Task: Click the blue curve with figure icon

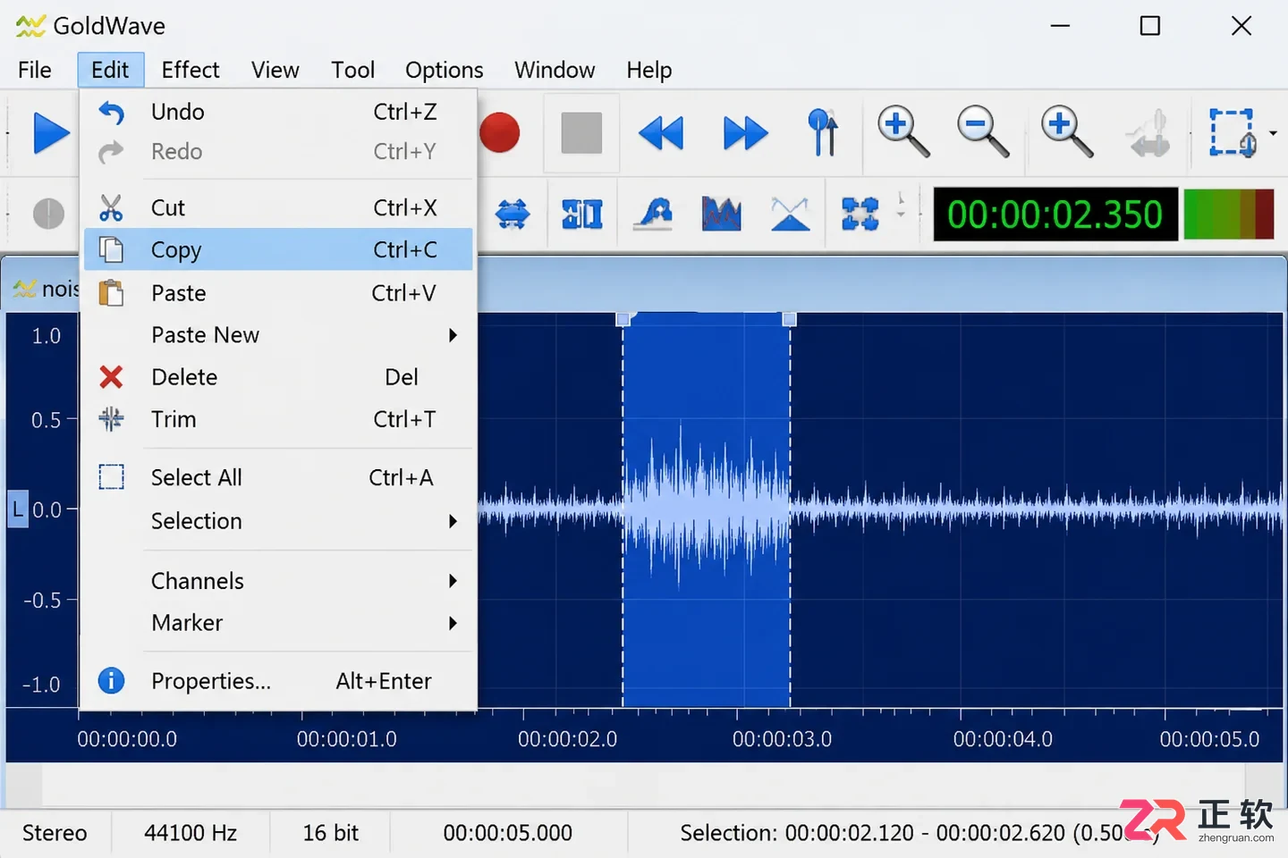Action: point(653,214)
